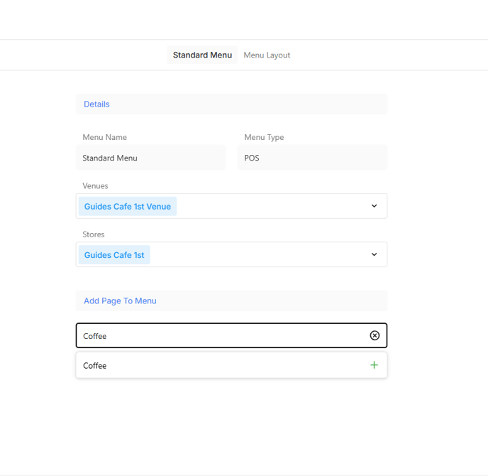Click the Menu Type field showing POS
The width and height of the screenshot is (488, 476).
click(312, 158)
